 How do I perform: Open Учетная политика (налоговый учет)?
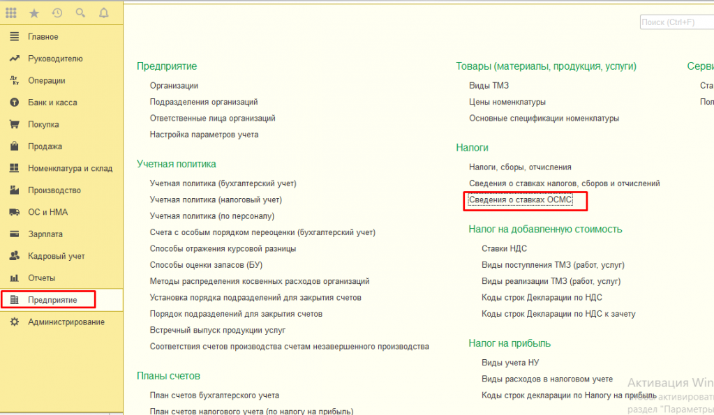coord(216,200)
